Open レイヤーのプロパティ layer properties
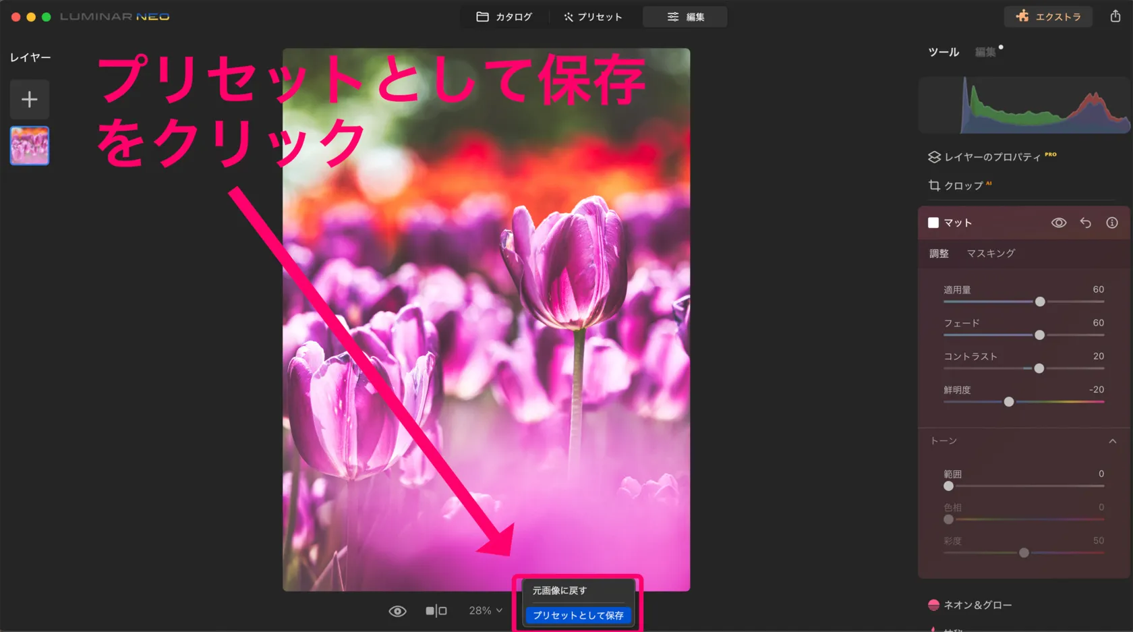 point(992,157)
